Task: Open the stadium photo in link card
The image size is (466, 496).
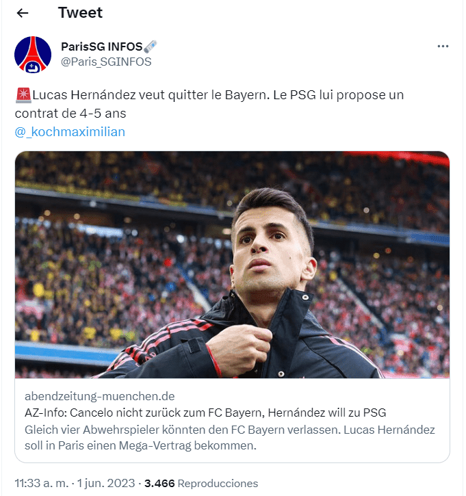Action: click(232, 265)
